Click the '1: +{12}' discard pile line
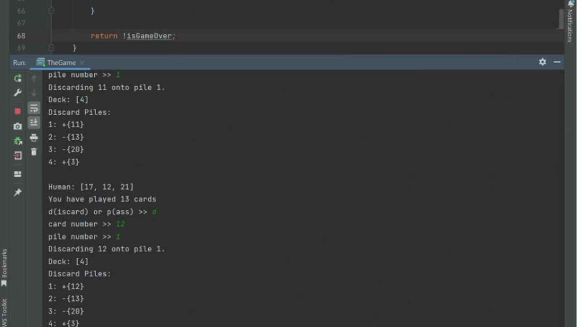The width and height of the screenshot is (581, 327). pyautogui.click(x=66, y=287)
